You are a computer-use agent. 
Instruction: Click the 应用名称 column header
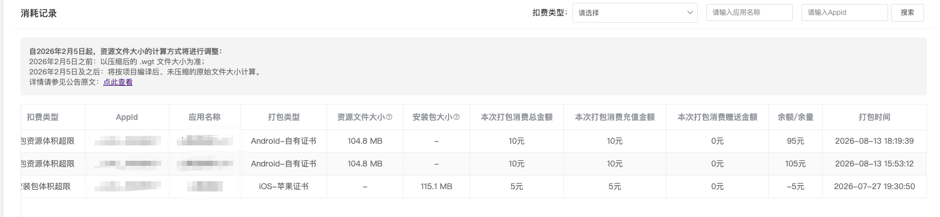click(x=205, y=117)
